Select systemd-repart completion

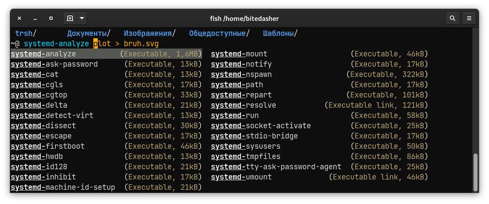pos(320,95)
